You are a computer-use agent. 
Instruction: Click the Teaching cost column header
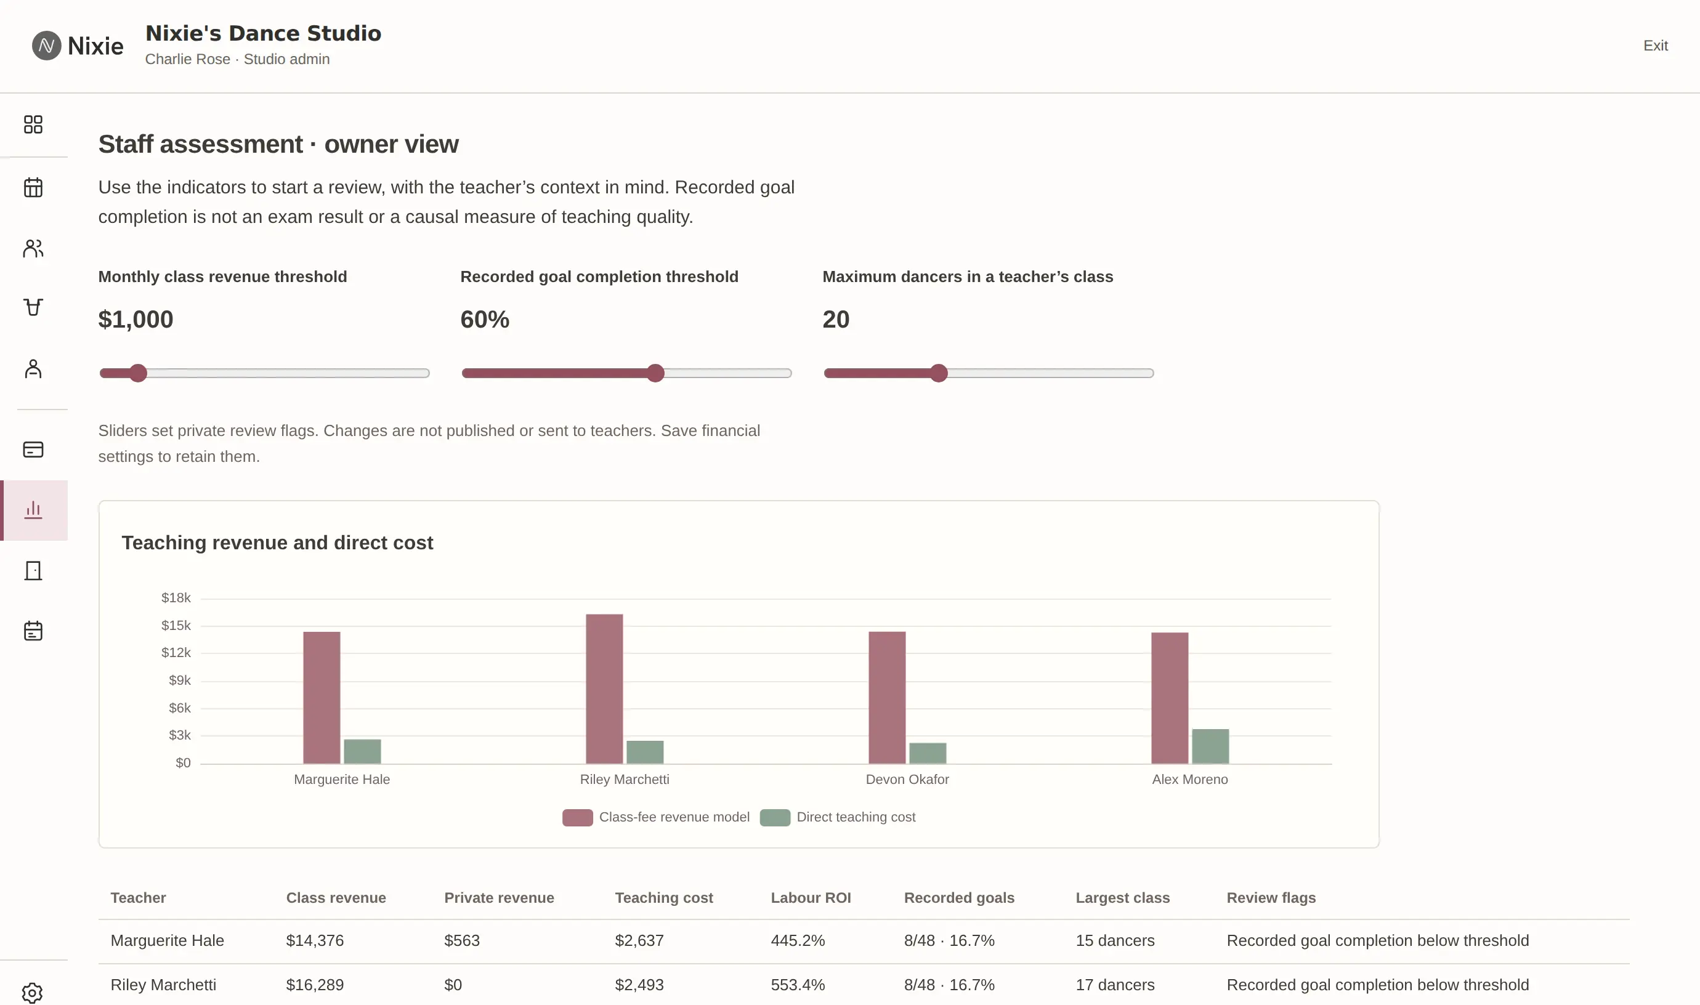(x=664, y=898)
